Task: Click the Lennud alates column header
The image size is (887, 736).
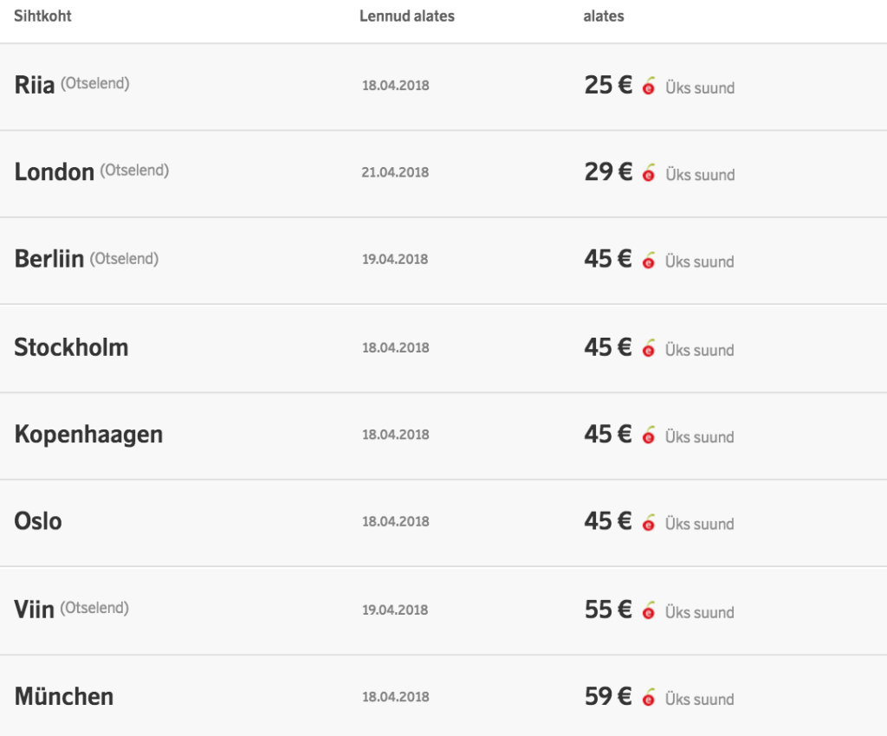Action: (406, 16)
